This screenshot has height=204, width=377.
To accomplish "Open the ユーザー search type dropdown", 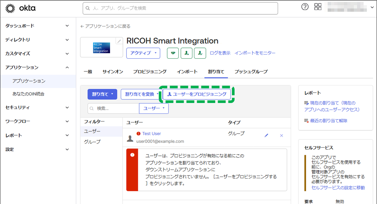I will (x=154, y=108).
